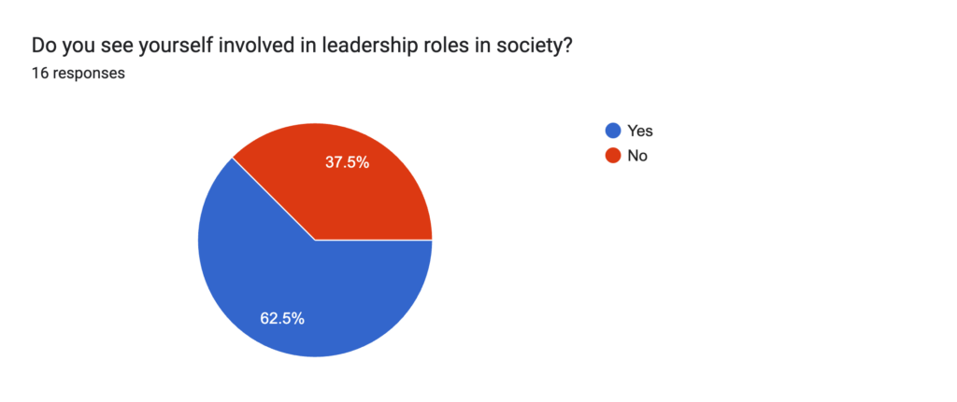
Task: Click the word "involved" in the question
Action: 236,45
